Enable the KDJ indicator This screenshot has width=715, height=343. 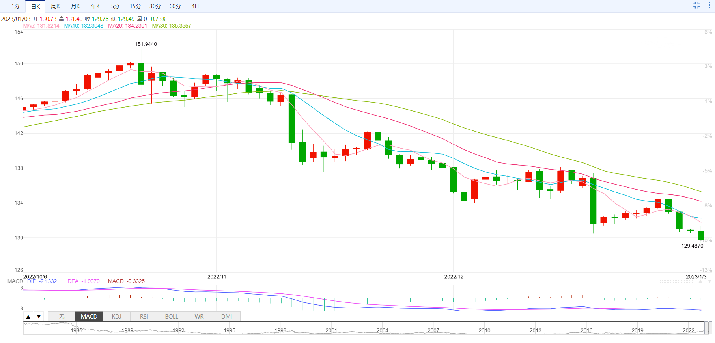tap(116, 317)
